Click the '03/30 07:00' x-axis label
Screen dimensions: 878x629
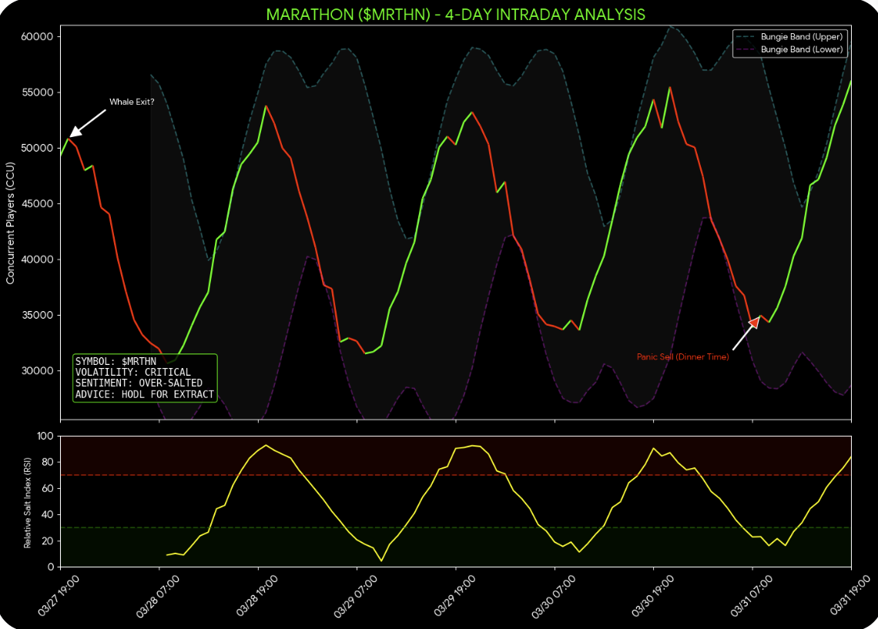point(553,596)
